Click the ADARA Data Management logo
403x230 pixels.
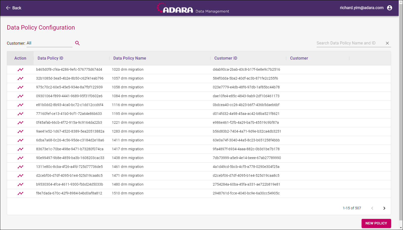[193, 8]
